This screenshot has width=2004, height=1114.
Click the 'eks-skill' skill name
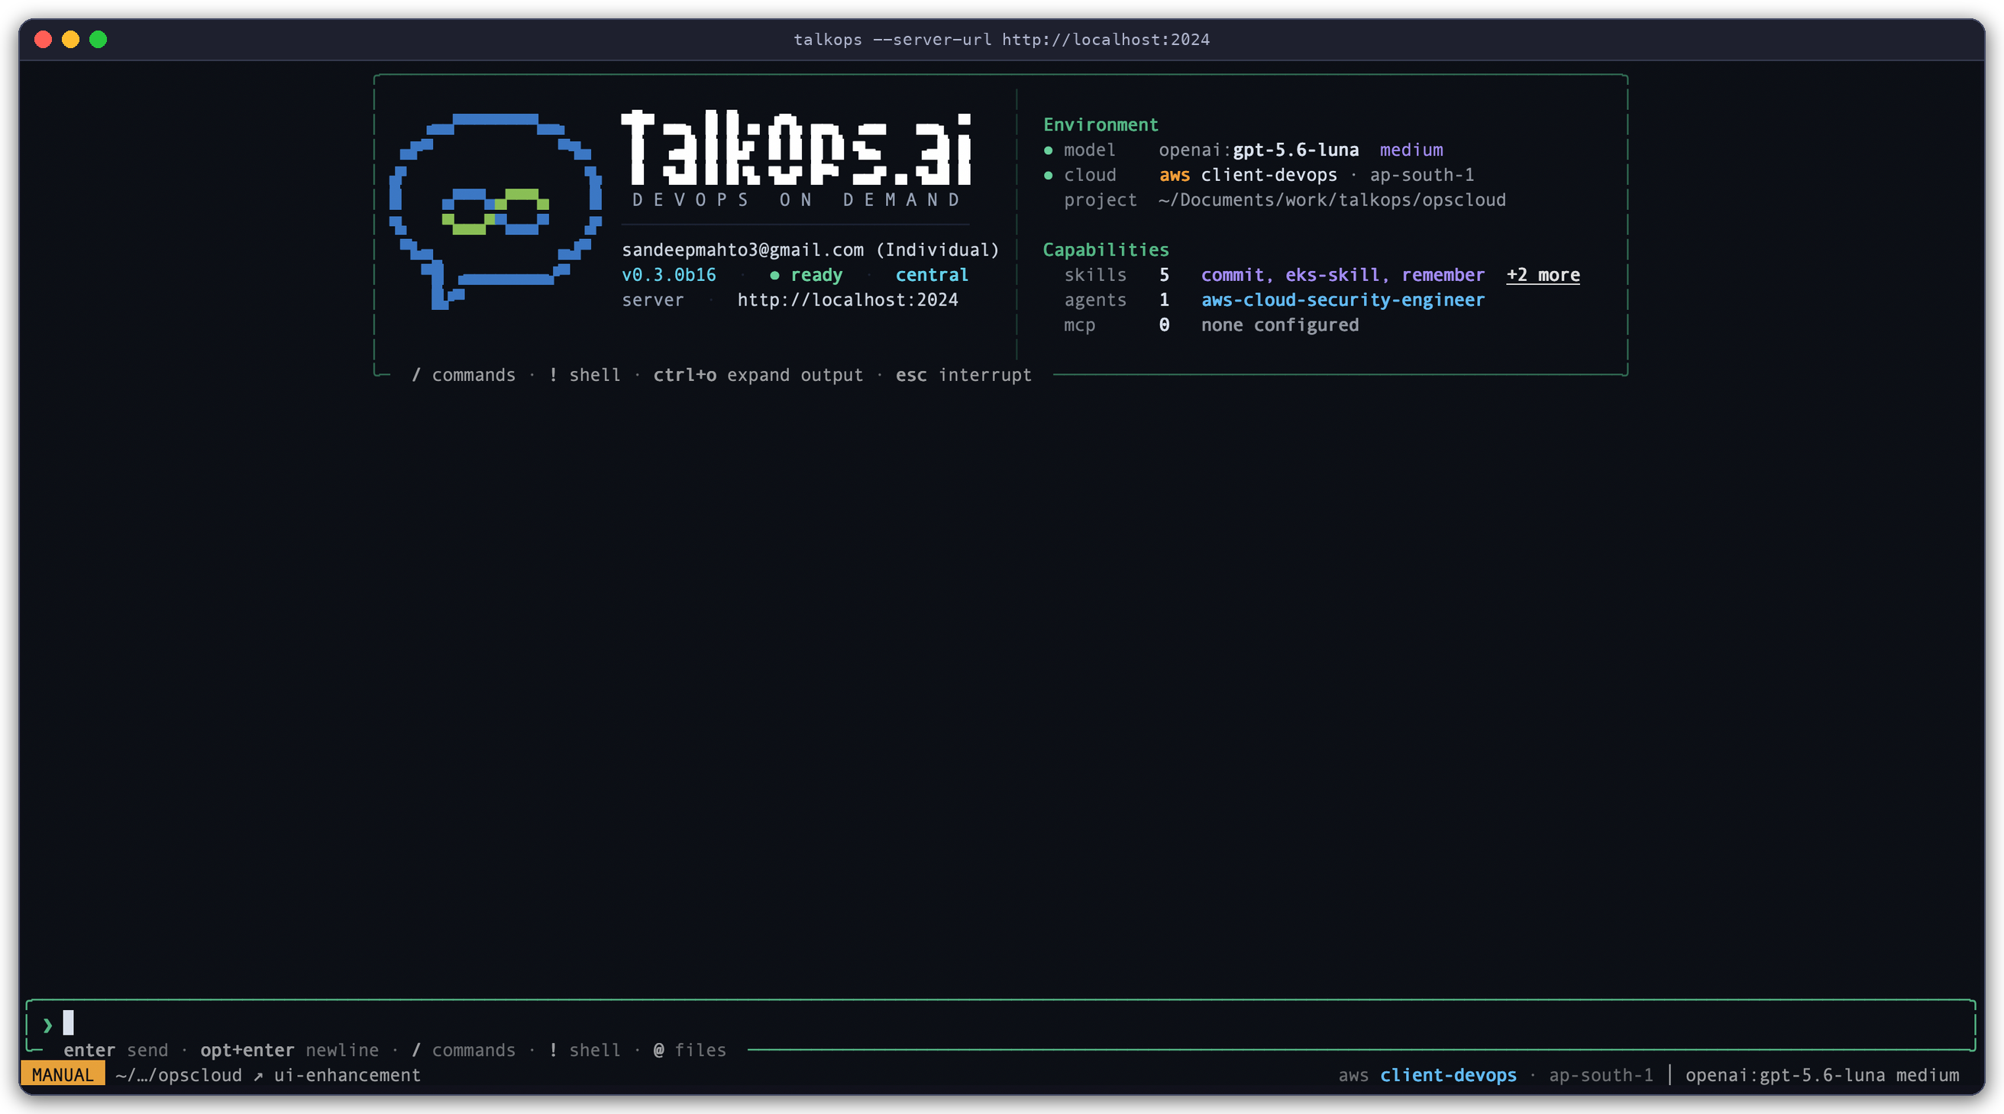coord(1332,275)
